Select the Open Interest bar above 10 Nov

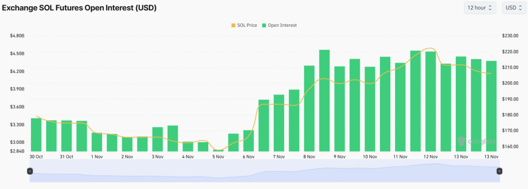(x=370, y=109)
